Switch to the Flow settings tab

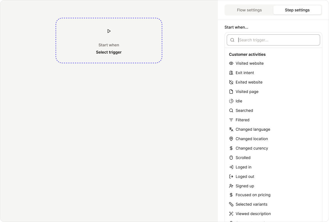tap(249, 10)
